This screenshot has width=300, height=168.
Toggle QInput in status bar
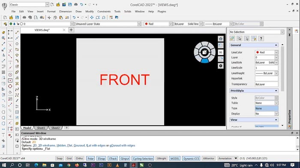[125, 158]
